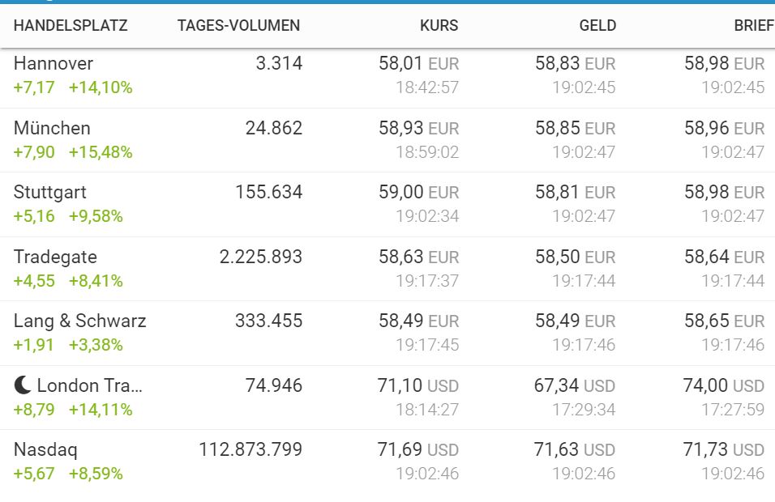
Task: Click Tradegate daily volume 2.225.893
Action: pos(260,257)
